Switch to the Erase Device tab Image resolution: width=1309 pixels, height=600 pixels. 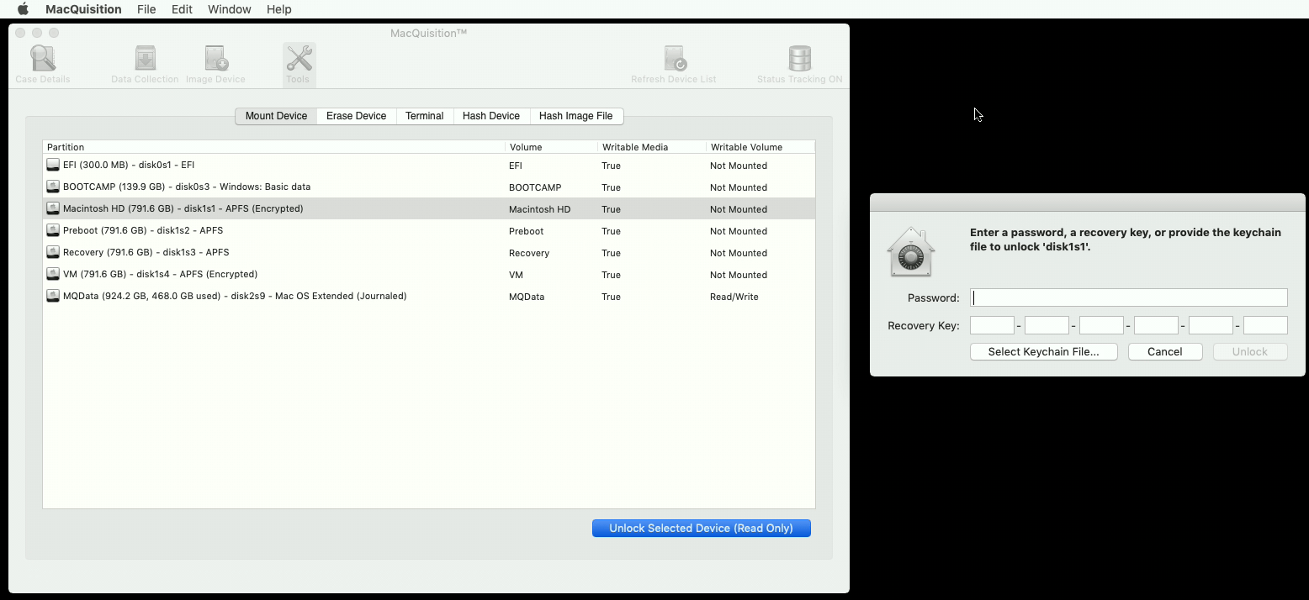point(356,116)
